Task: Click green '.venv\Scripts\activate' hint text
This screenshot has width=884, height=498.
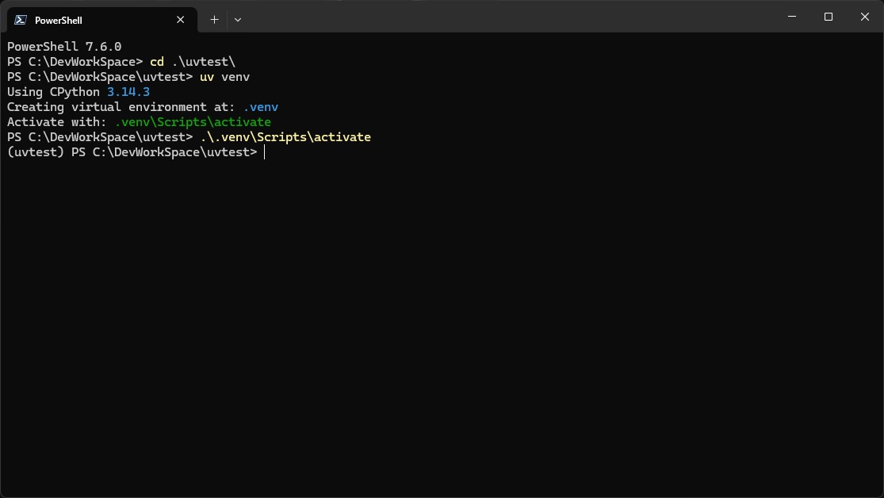Action: (193, 122)
